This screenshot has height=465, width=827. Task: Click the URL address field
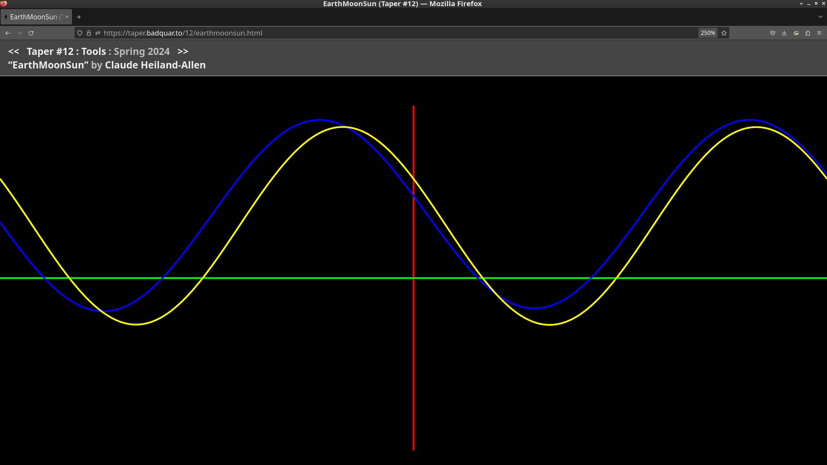tap(388, 33)
